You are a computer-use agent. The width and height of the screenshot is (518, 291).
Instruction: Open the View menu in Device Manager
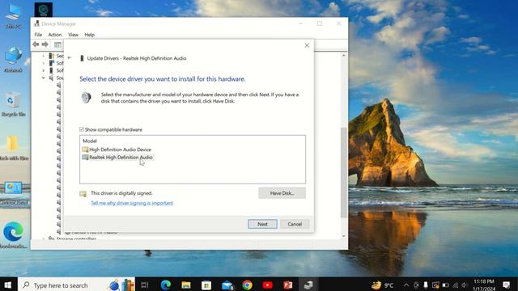pos(73,35)
